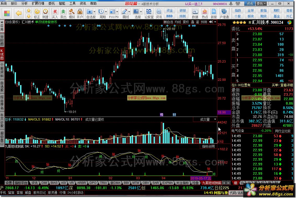Open the 帮助 menu
Viewport: 296px width, 198px height.
93,4
